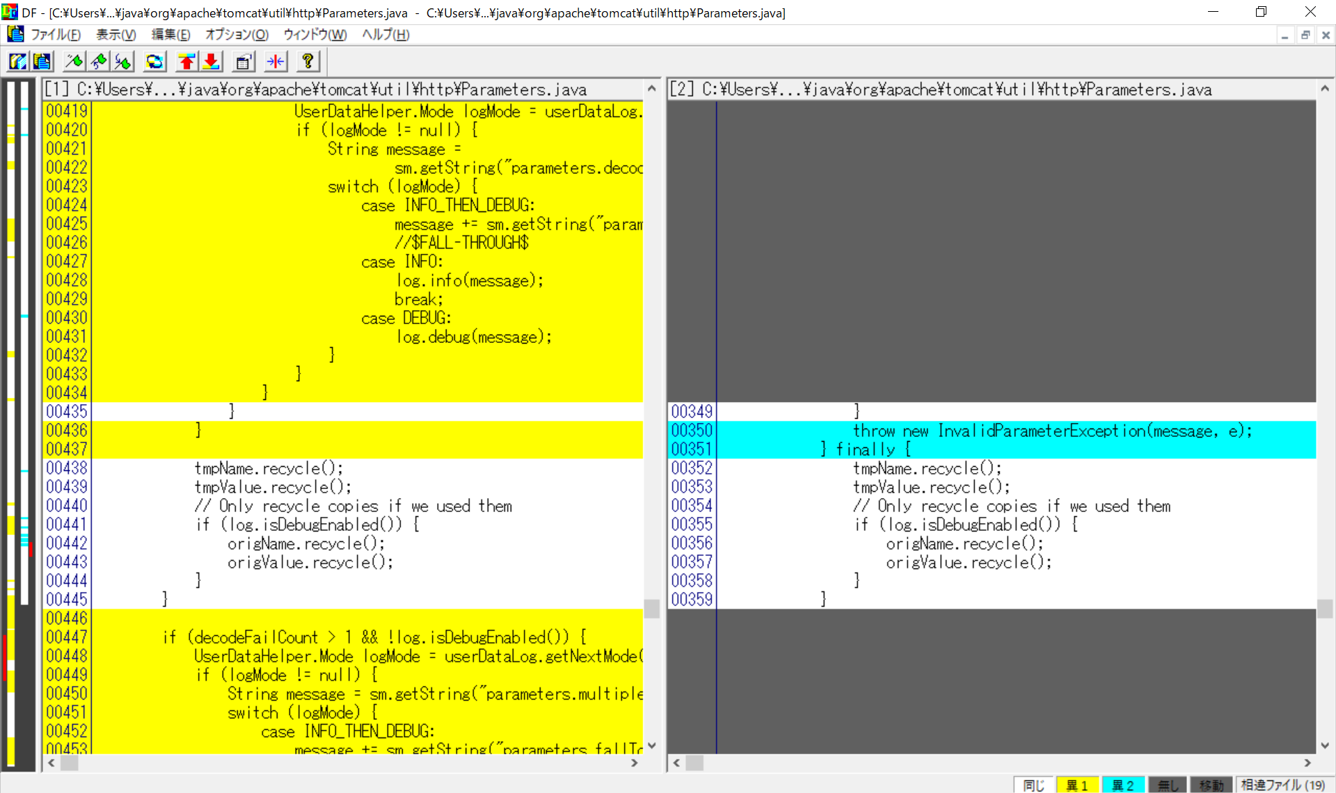This screenshot has height=793, width=1336.
Task: Jump to the previous difference flag icon
Action: [98, 61]
